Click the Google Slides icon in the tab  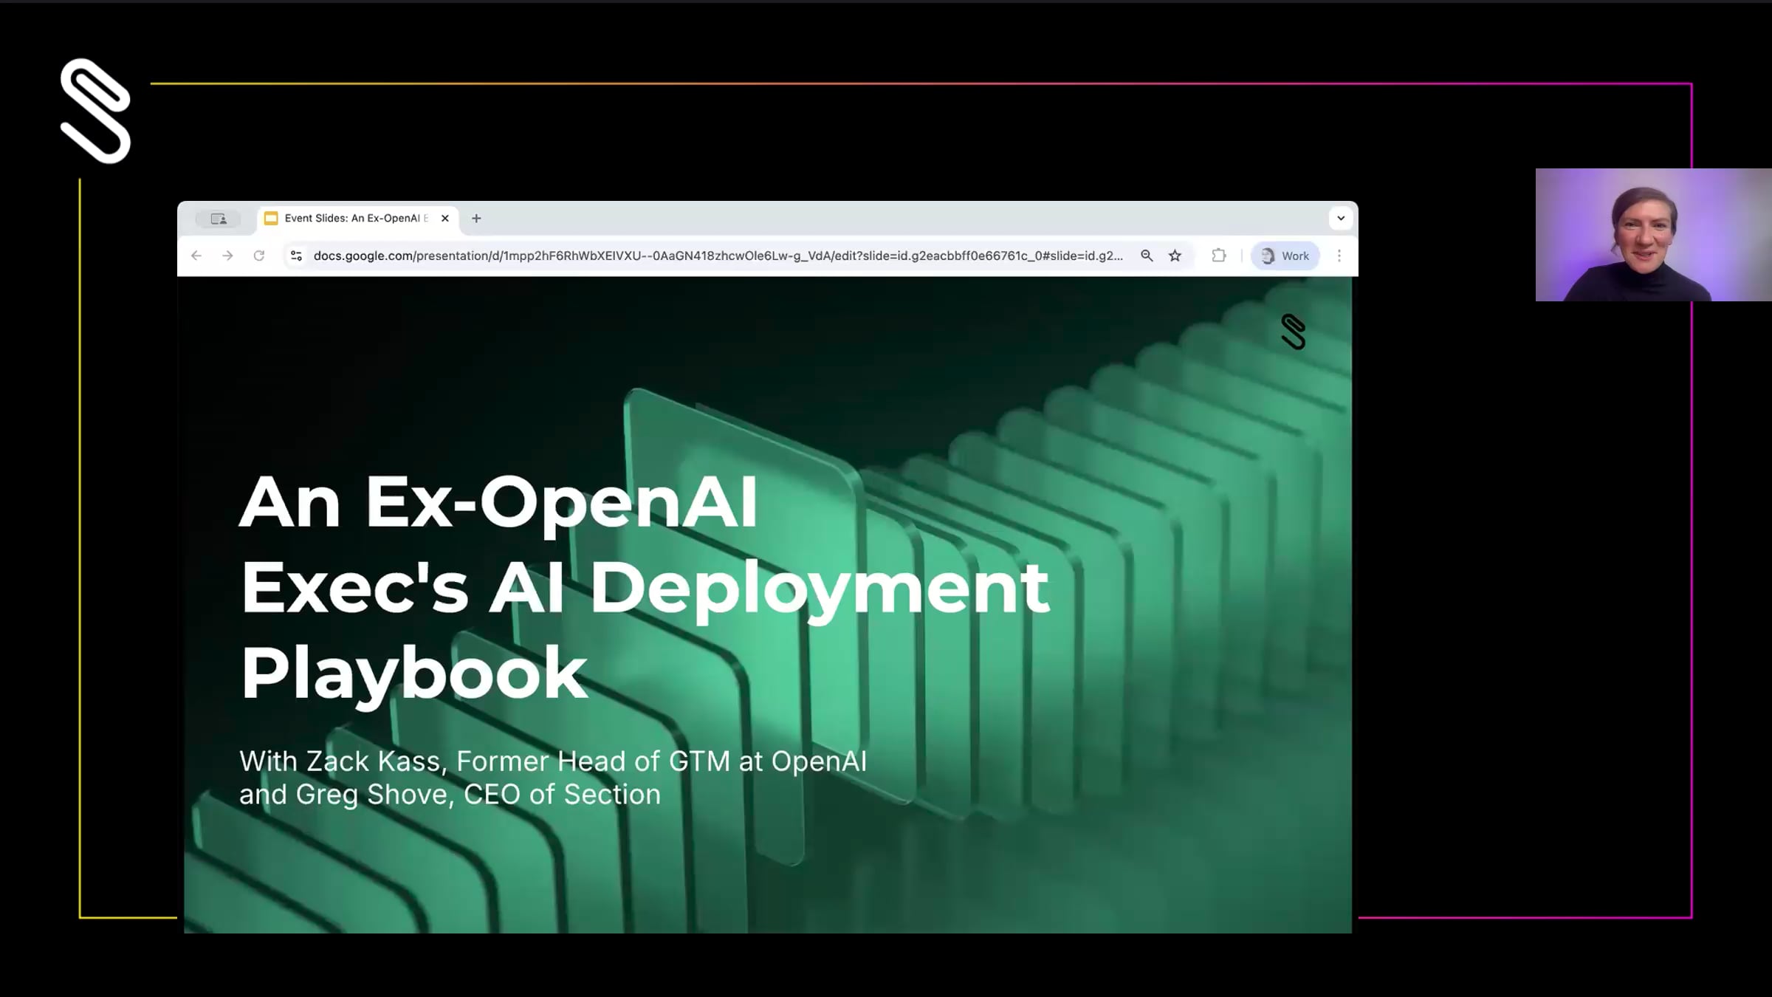point(270,218)
